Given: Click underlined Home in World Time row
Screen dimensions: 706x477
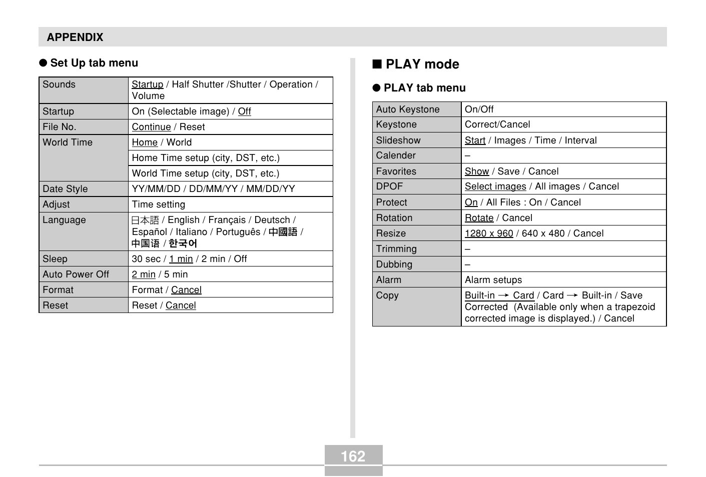Looking at the screenshot, I should [145, 142].
